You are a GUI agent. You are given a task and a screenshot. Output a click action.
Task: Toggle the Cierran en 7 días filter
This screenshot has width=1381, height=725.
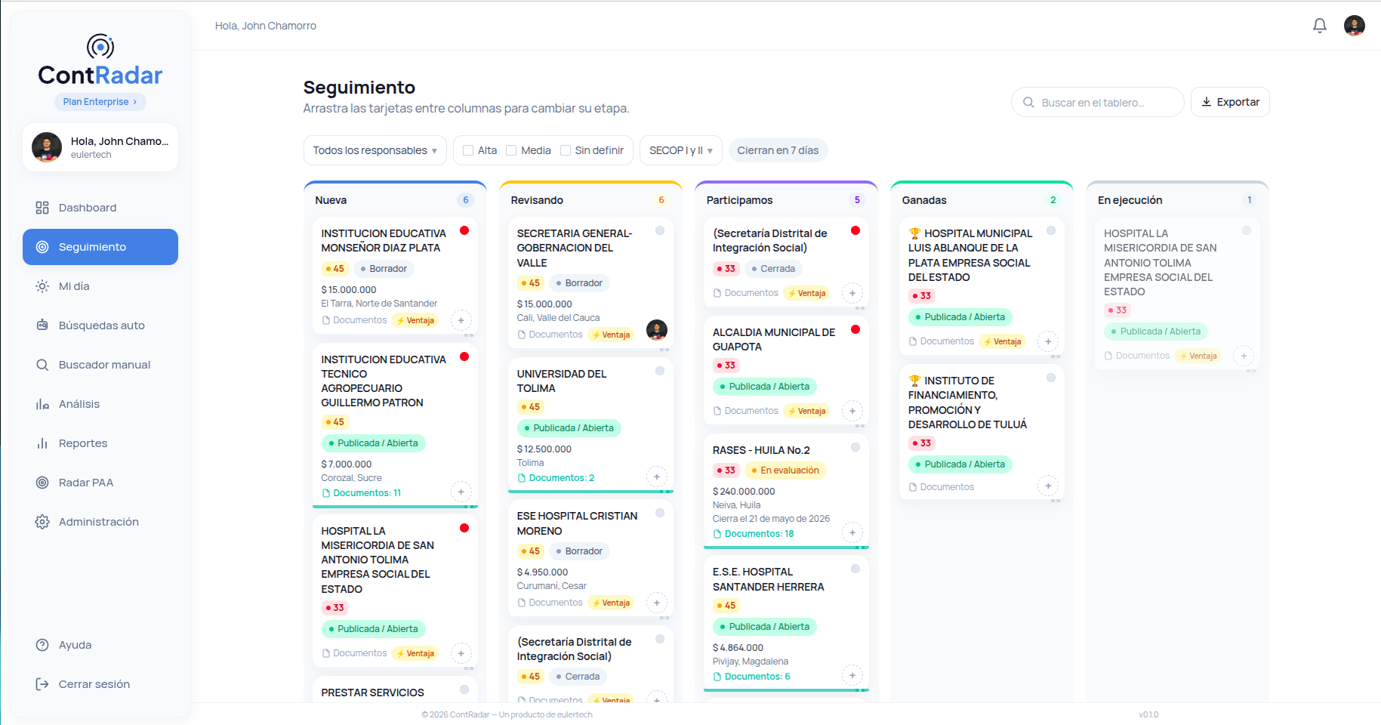tap(778, 150)
